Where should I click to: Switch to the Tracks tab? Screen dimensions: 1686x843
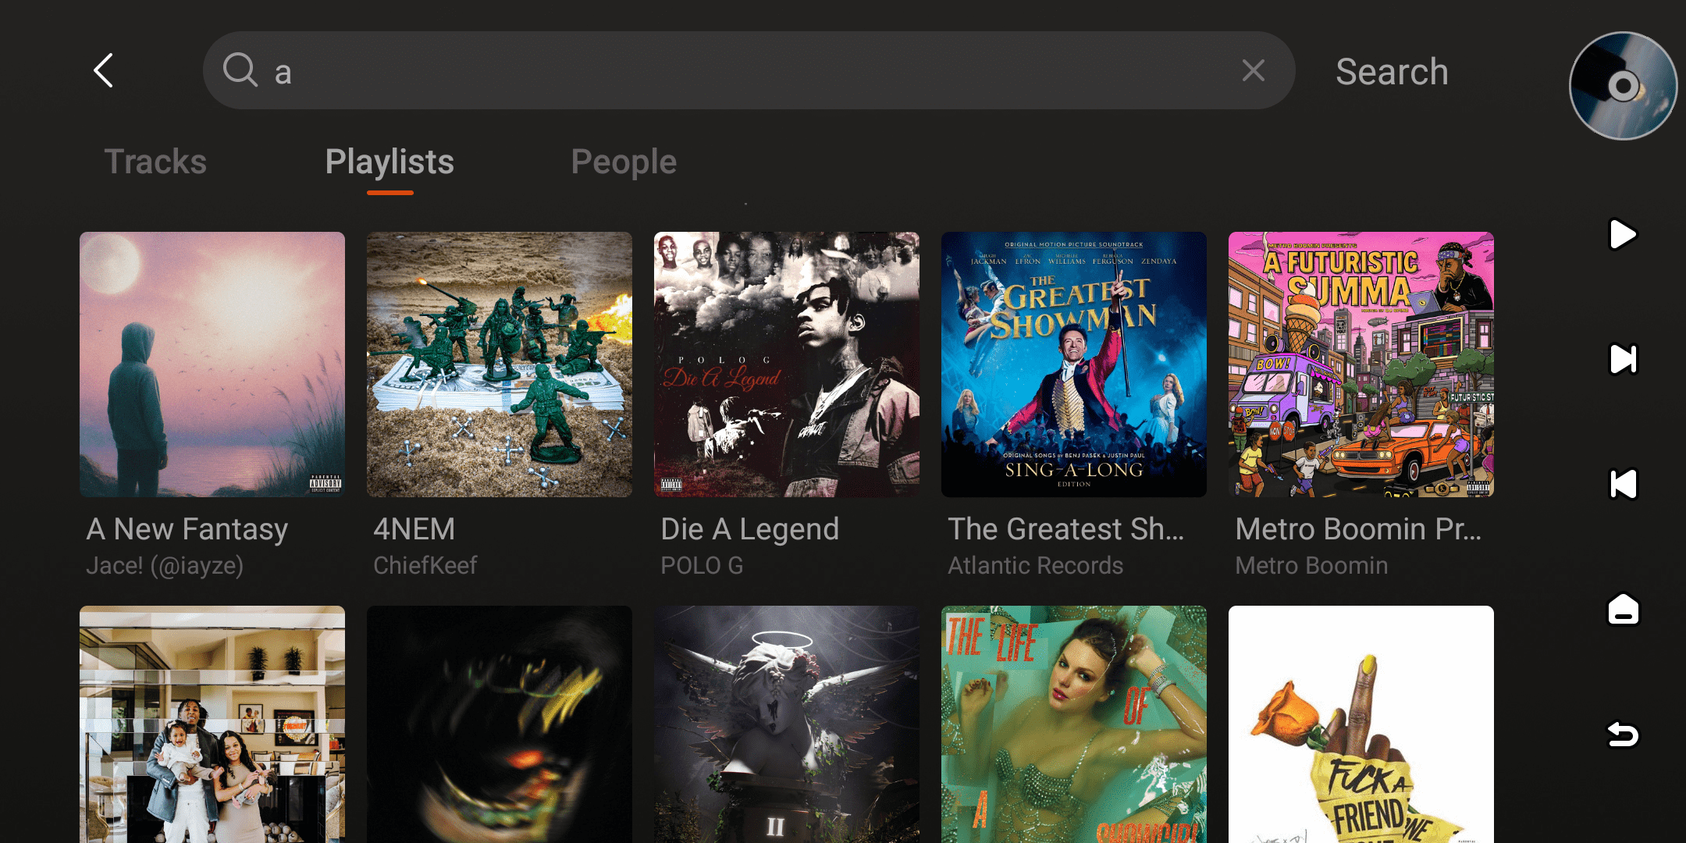[155, 162]
